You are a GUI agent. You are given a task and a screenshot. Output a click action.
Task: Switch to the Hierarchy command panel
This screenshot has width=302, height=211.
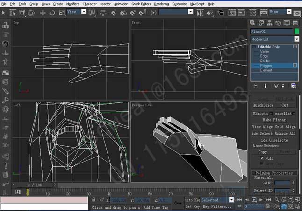coord(270,23)
